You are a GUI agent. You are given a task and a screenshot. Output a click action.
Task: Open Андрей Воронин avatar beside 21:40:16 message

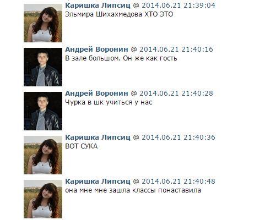(x=43, y=67)
